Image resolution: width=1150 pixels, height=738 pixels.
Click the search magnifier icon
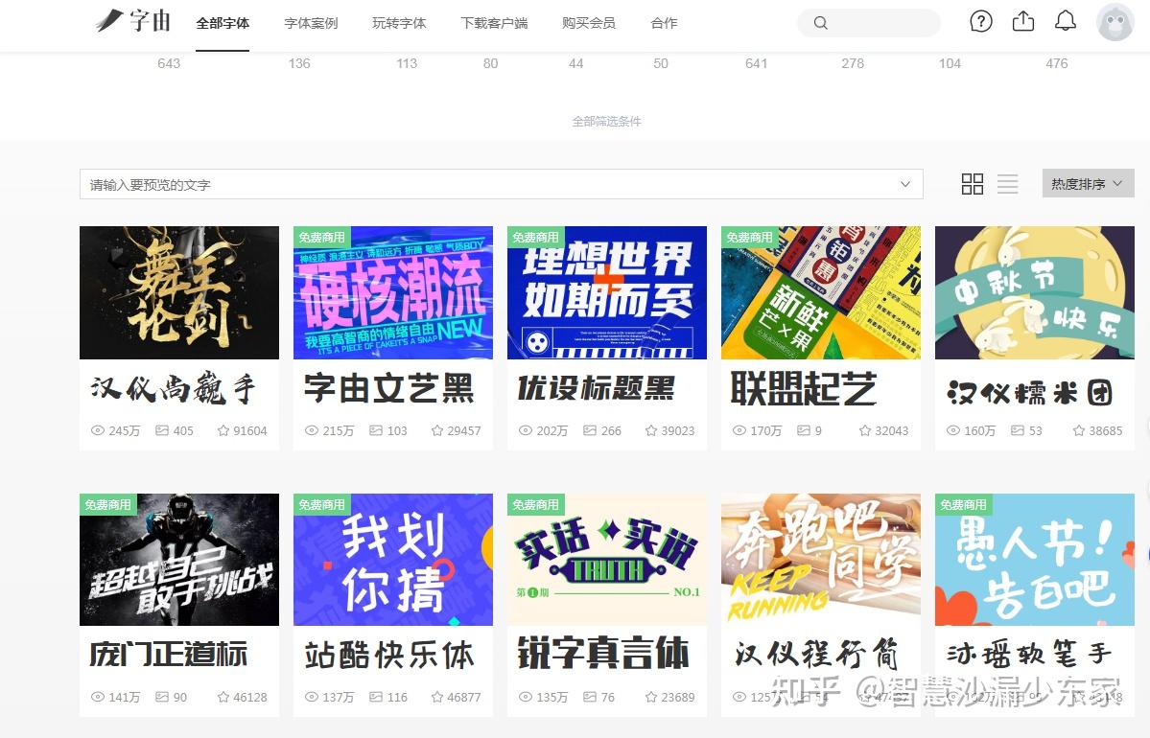[821, 23]
